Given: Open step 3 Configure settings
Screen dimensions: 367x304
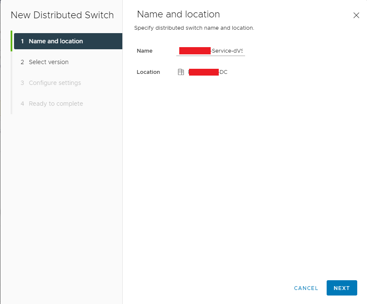Looking at the screenshot, I should point(68,83).
